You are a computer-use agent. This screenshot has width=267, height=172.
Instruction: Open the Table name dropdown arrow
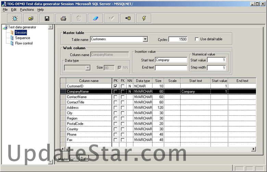coord(145,39)
